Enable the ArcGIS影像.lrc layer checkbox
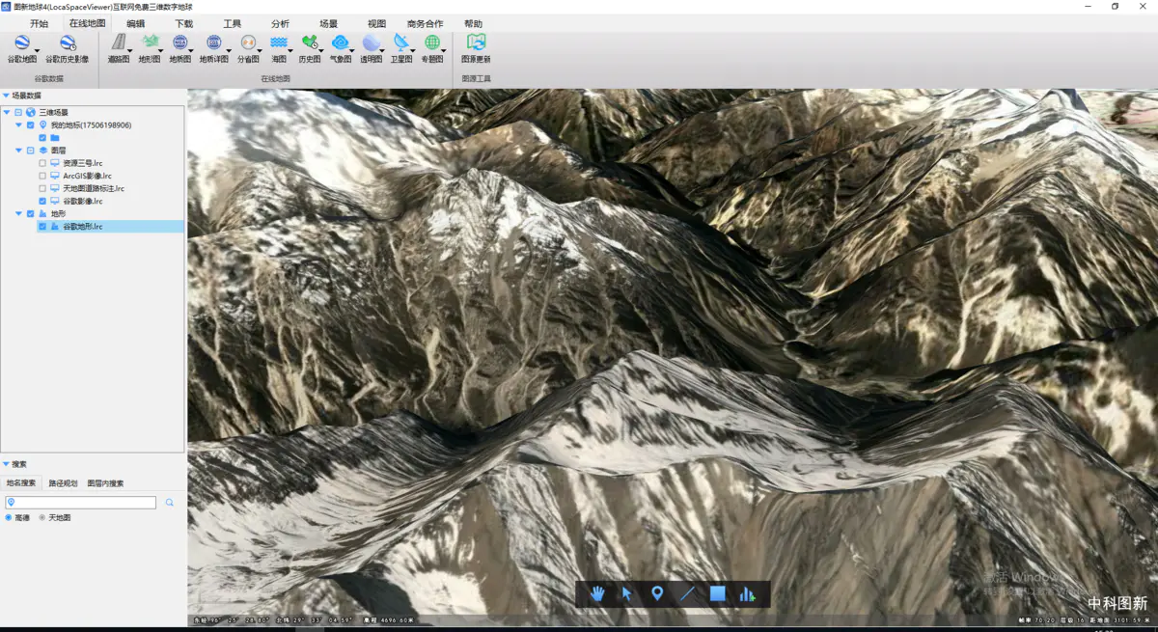 [x=42, y=176]
